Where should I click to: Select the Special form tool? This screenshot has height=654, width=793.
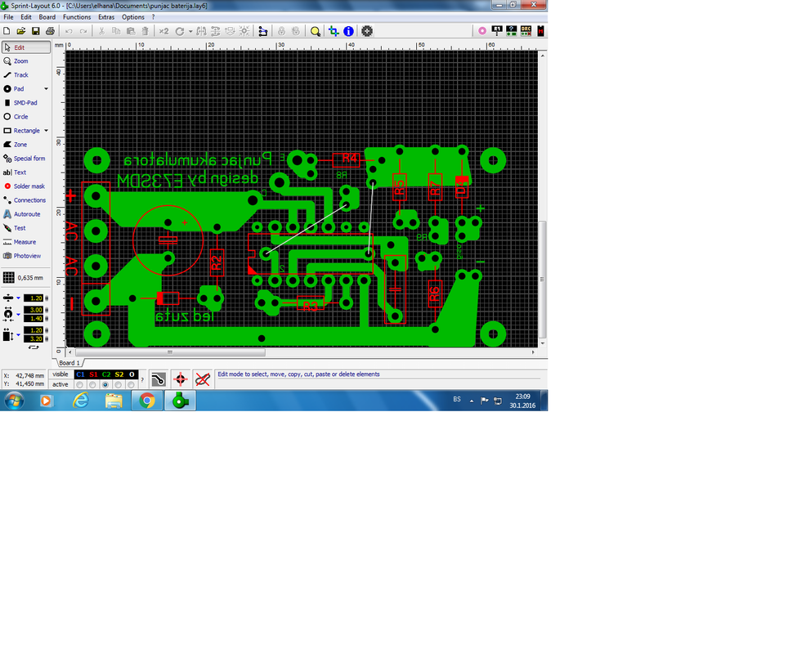(x=25, y=159)
